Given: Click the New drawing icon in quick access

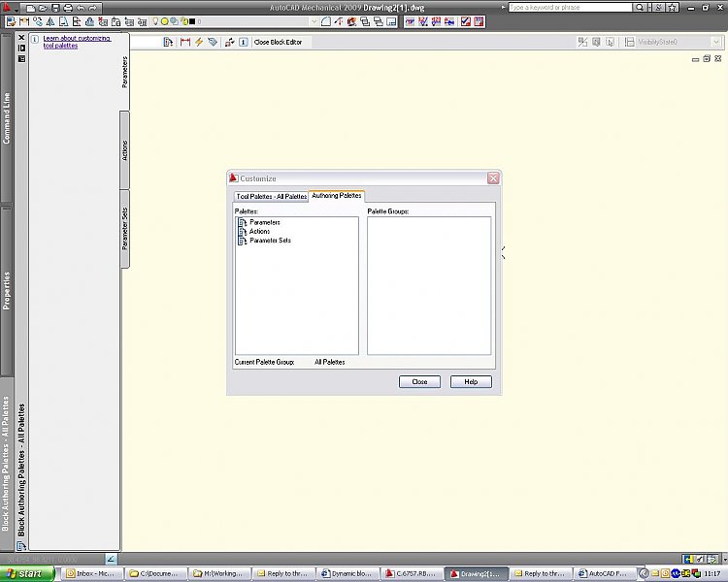Looking at the screenshot, I should pyautogui.click(x=31, y=8).
